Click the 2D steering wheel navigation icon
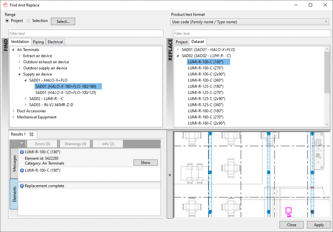 point(318,143)
